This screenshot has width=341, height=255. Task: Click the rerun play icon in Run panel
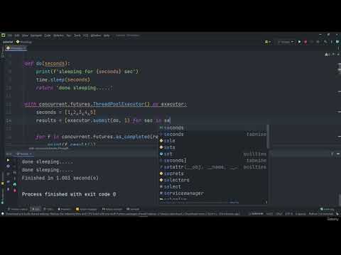[8, 160]
